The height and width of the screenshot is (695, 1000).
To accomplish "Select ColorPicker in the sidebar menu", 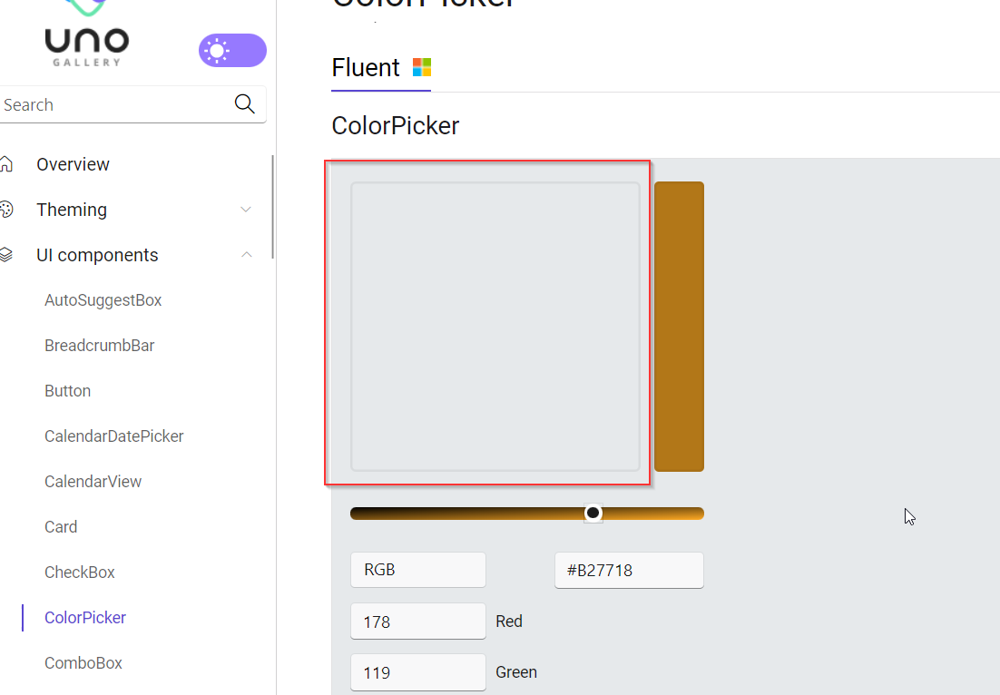I will [84, 617].
